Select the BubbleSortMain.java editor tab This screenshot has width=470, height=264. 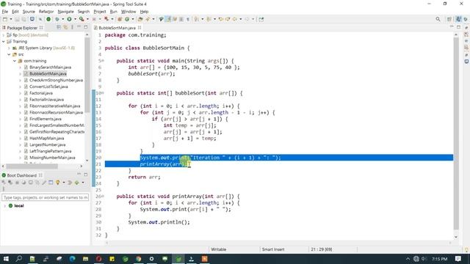(x=117, y=28)
